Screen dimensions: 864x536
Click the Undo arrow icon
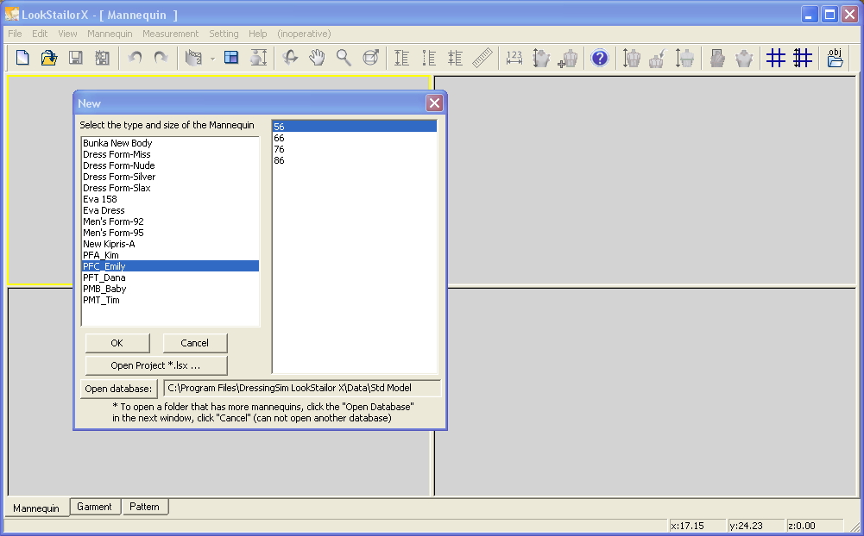tap(135, 58)
